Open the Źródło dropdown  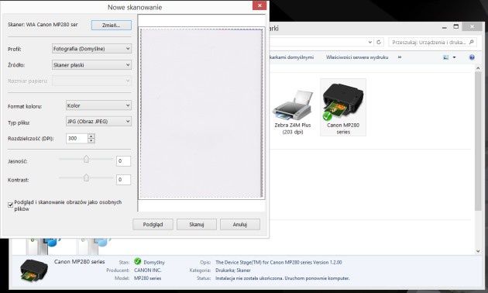pyautogui.click(x=91, y=65)
